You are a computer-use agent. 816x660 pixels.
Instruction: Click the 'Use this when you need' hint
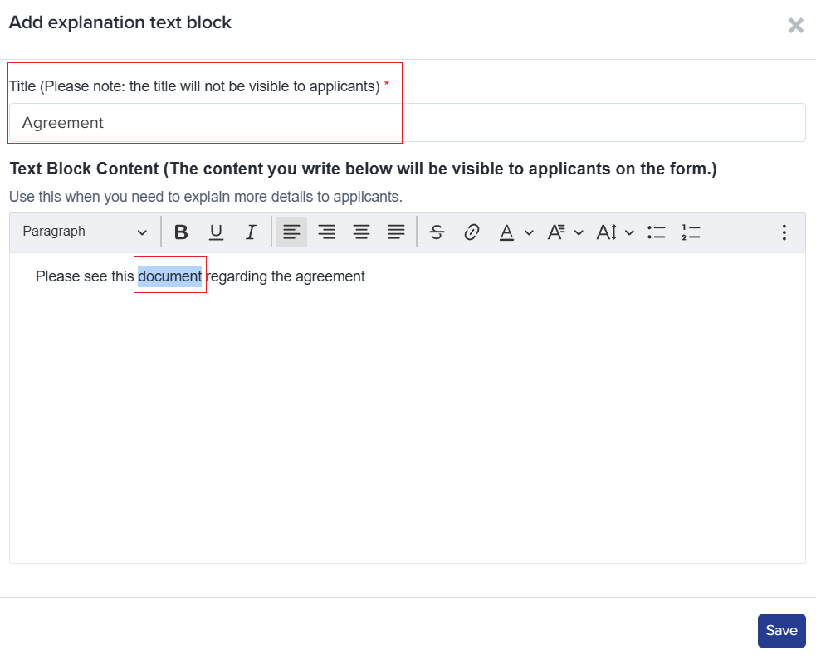(x=206, y=197)
